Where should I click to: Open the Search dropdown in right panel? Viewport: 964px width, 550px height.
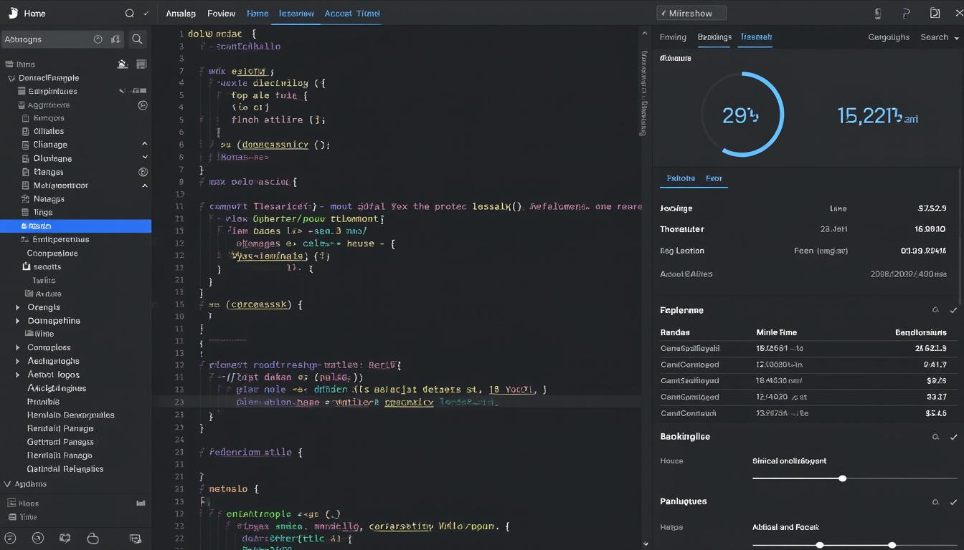pos(939,37)
